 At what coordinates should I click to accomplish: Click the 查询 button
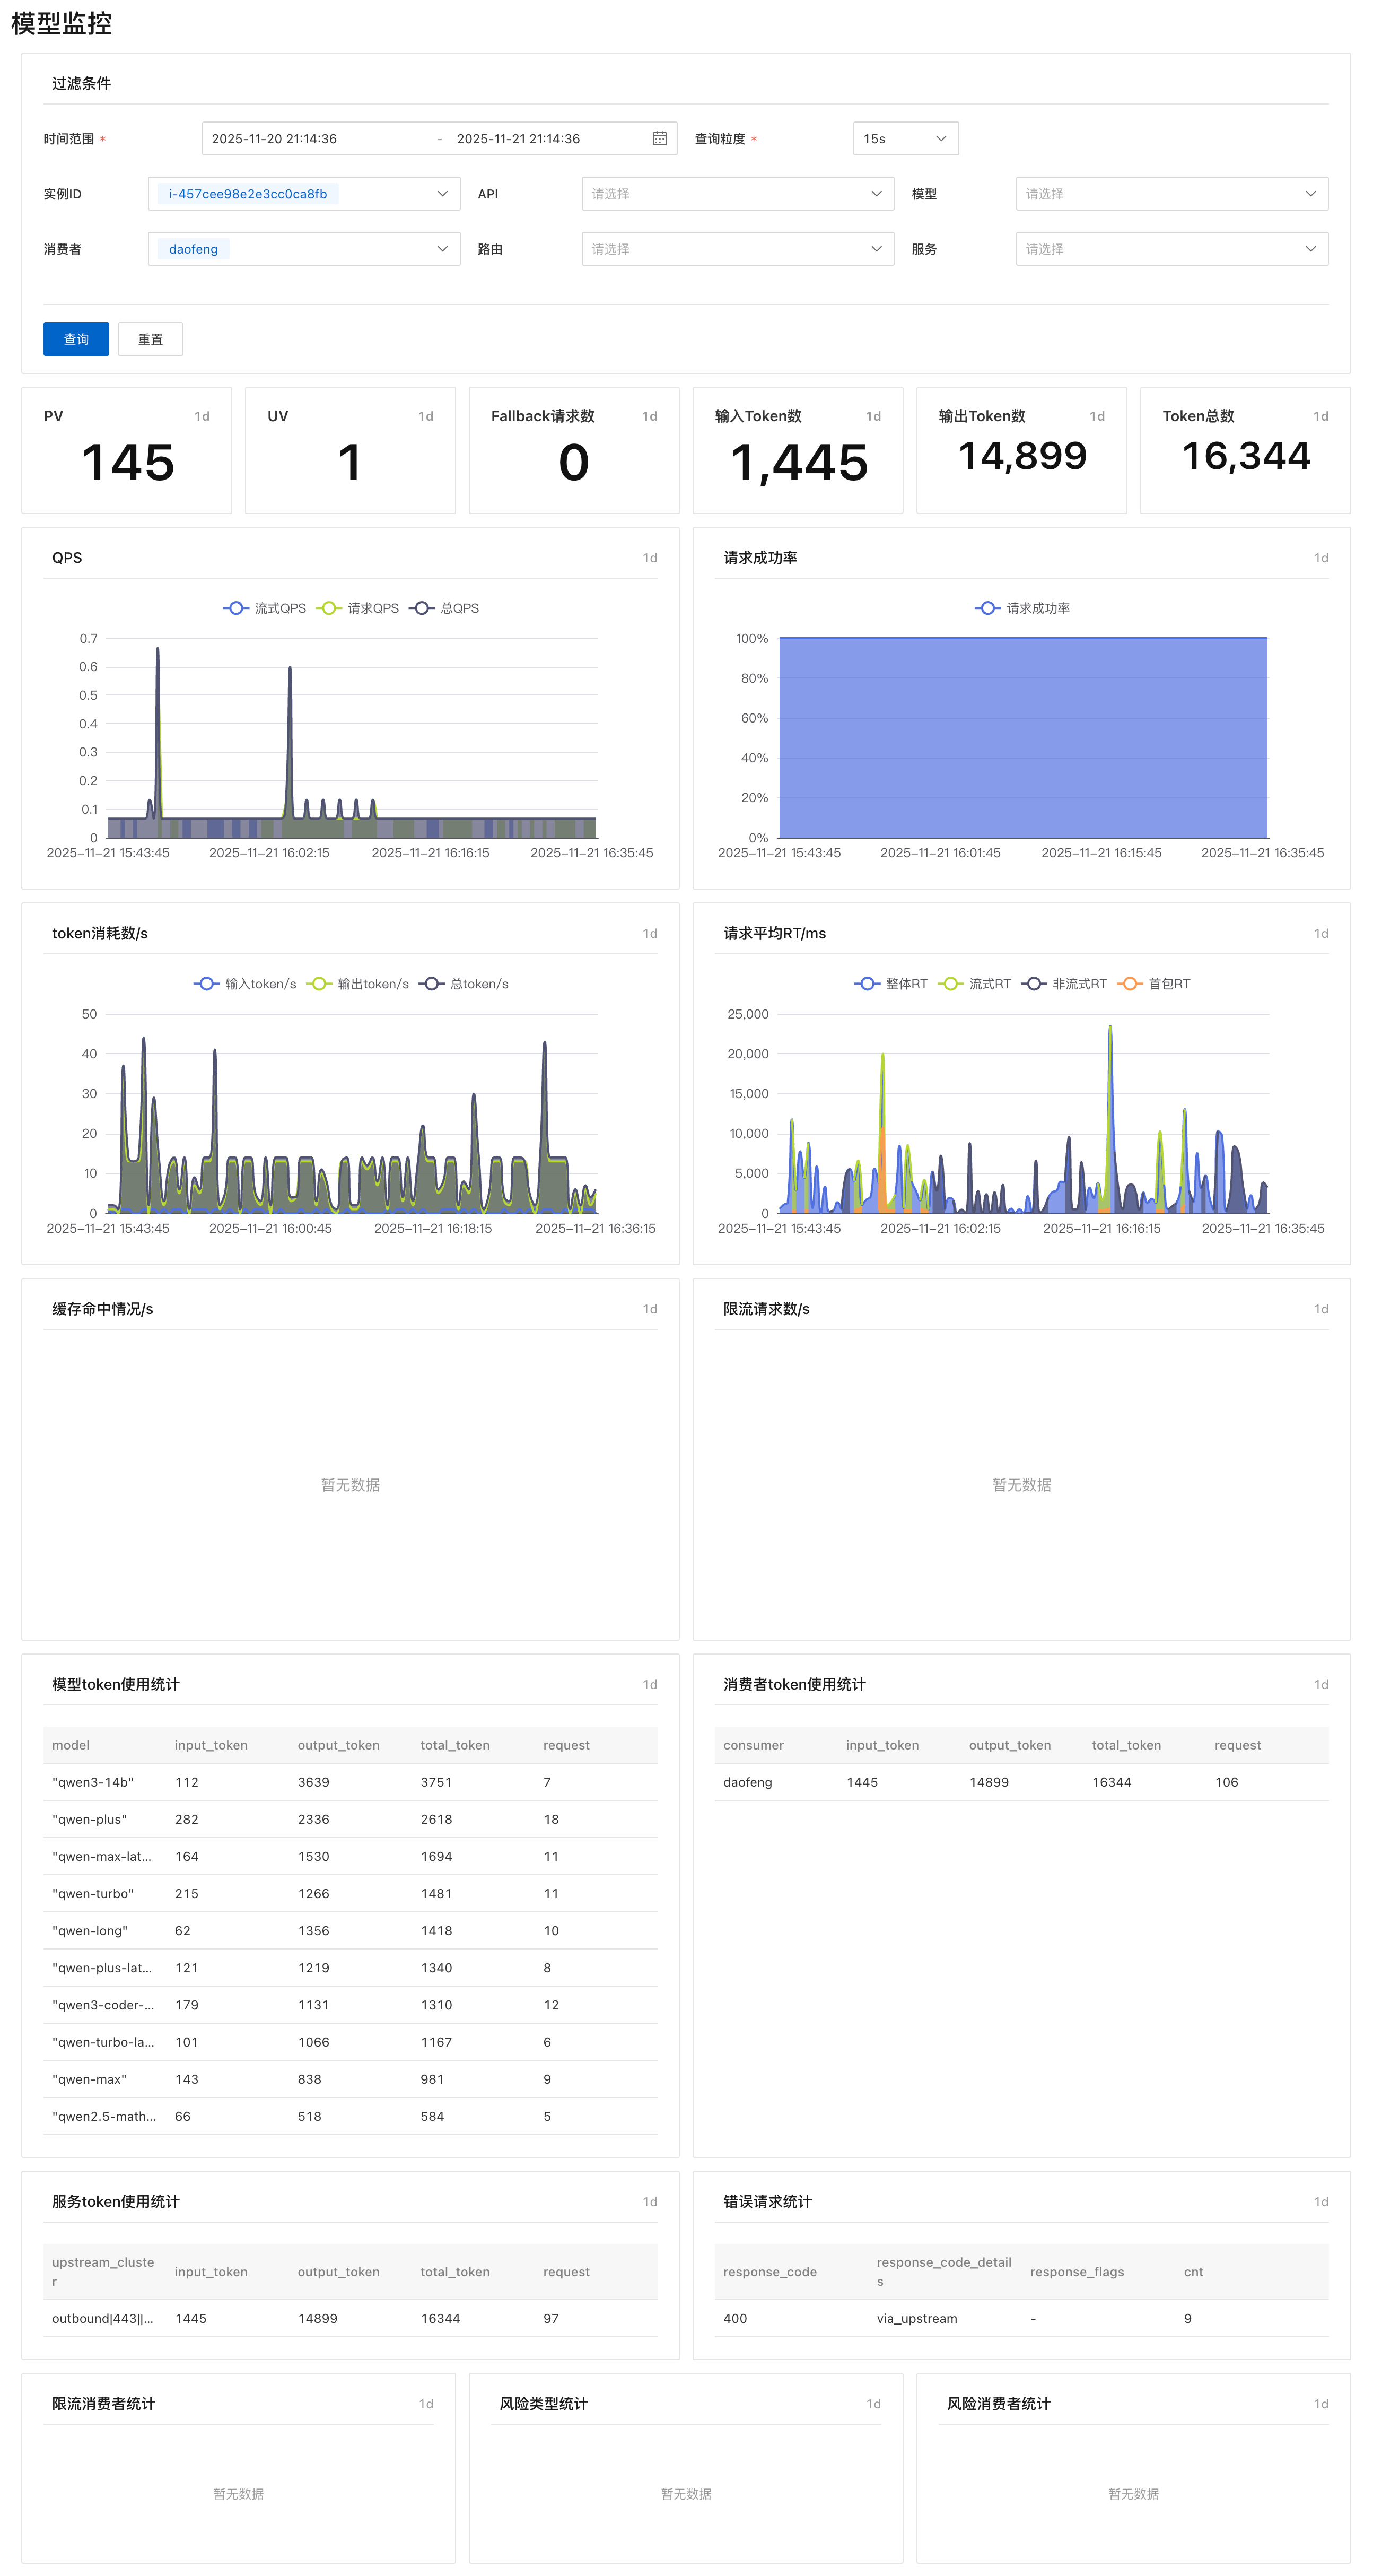(76, 339)
